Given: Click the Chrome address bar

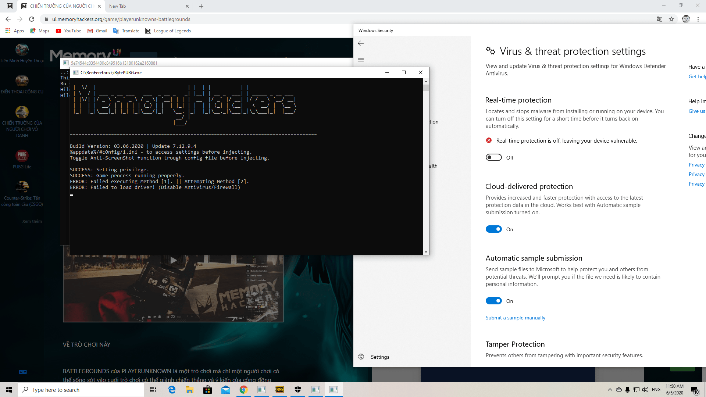Looking at the screenshot, I should 346,19.
